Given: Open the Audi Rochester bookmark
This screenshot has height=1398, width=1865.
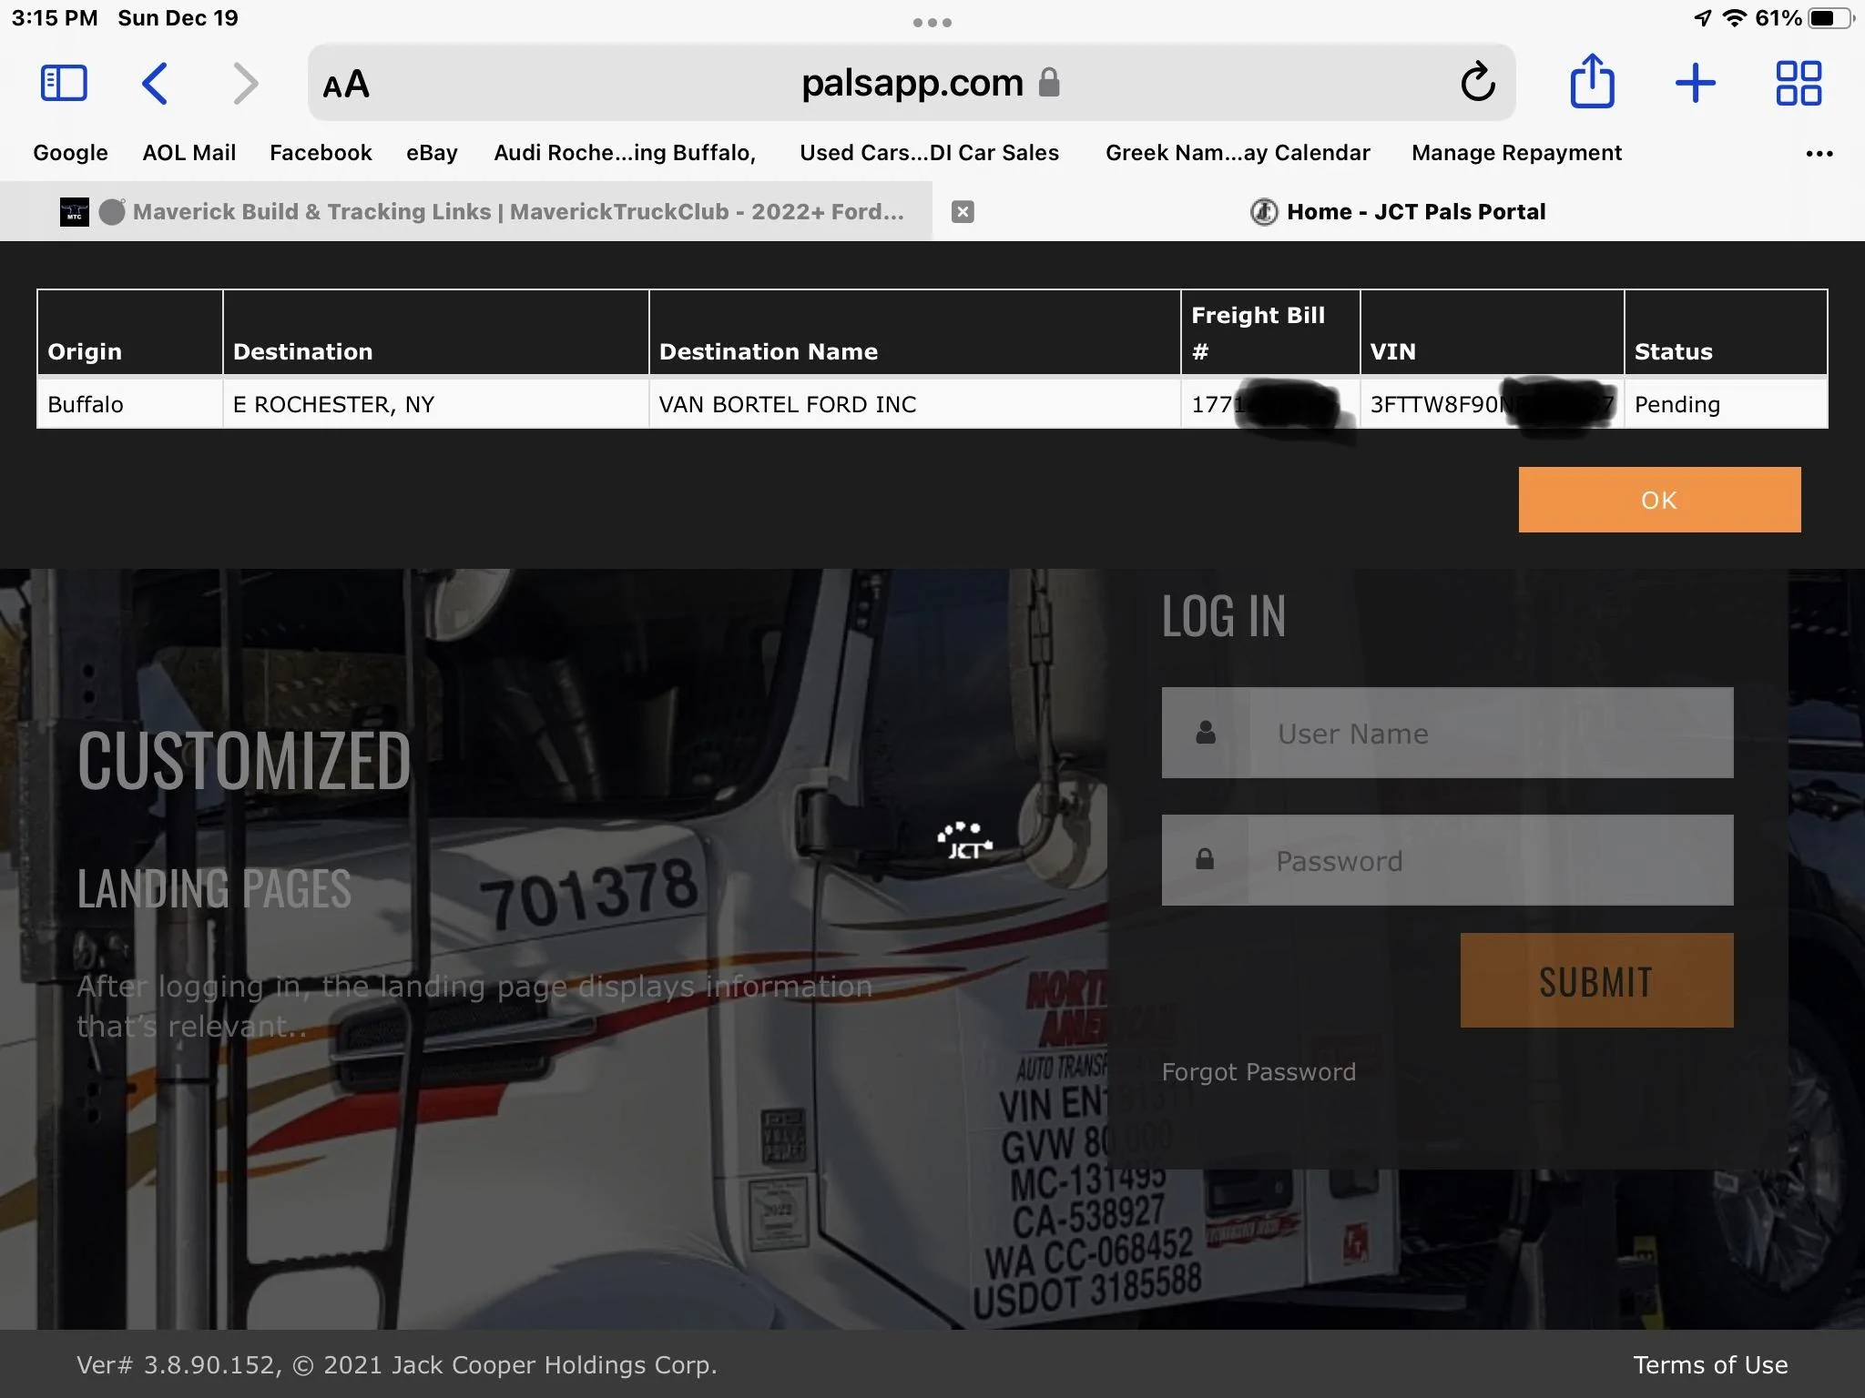Looking at the screenshot, I should tap(625, 153).
